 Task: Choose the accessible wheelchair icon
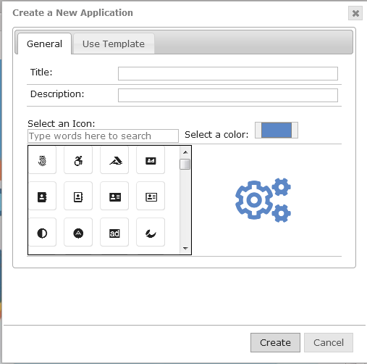[78, 160]
